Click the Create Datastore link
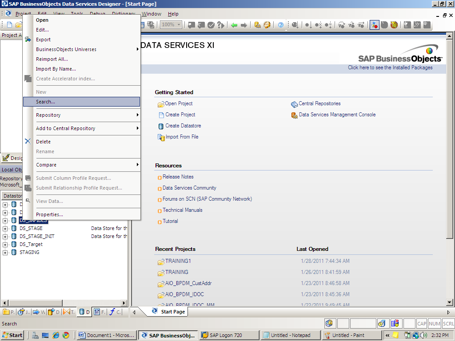 pyautogui.click(x=183, y=126)
